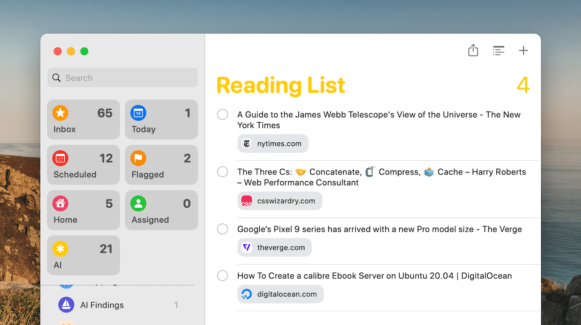Check off Google's Pixel 9 reminder
Image resolution: width=581 pixels, height=325 pixels.
[223, 229]
